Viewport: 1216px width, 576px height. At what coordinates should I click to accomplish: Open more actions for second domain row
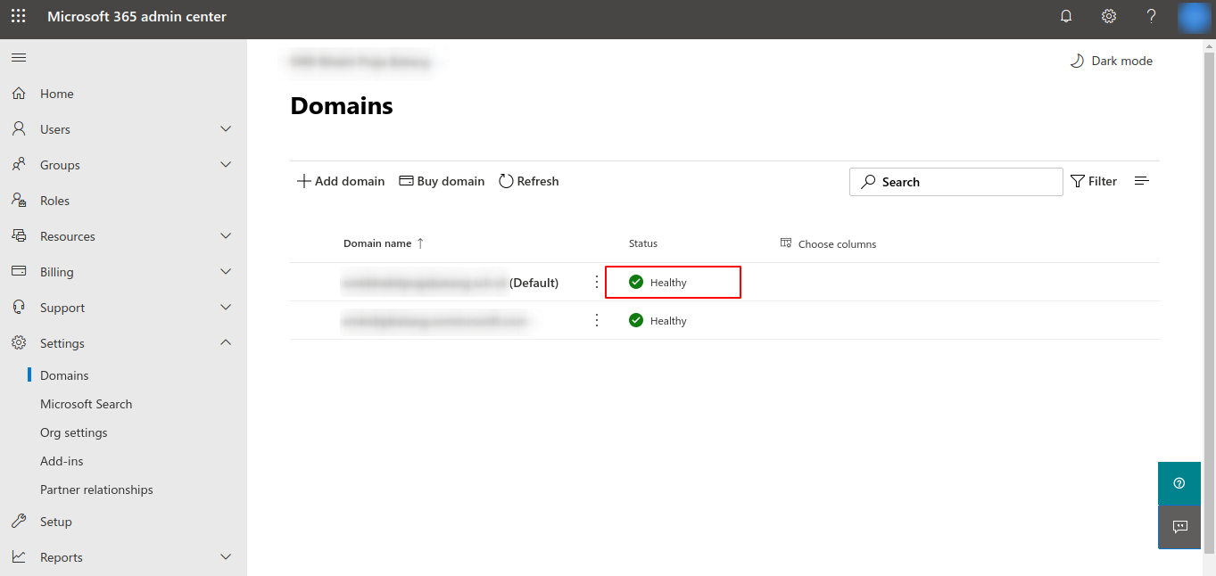coord(597,320)
